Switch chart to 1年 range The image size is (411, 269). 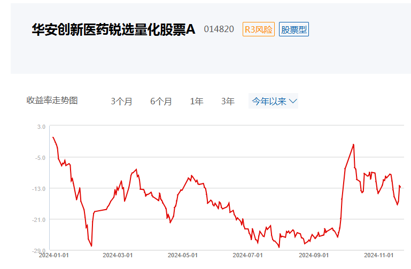(x=197, y=101)
